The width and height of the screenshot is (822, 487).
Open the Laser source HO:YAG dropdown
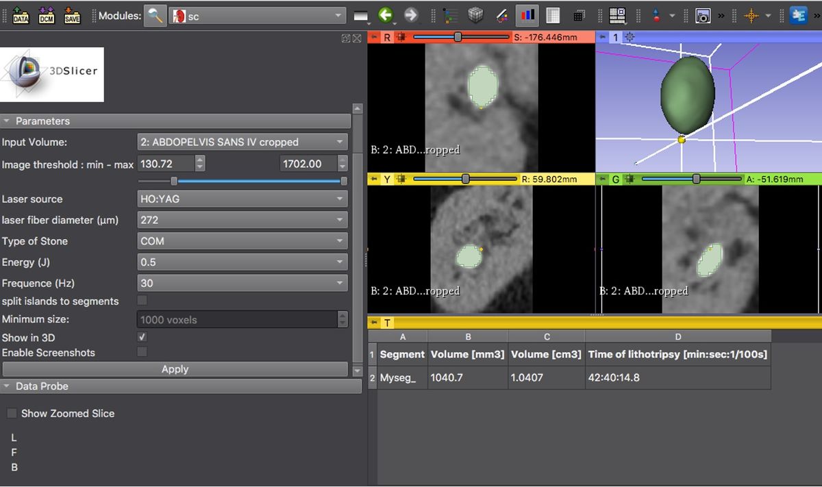tap(241, 199)
